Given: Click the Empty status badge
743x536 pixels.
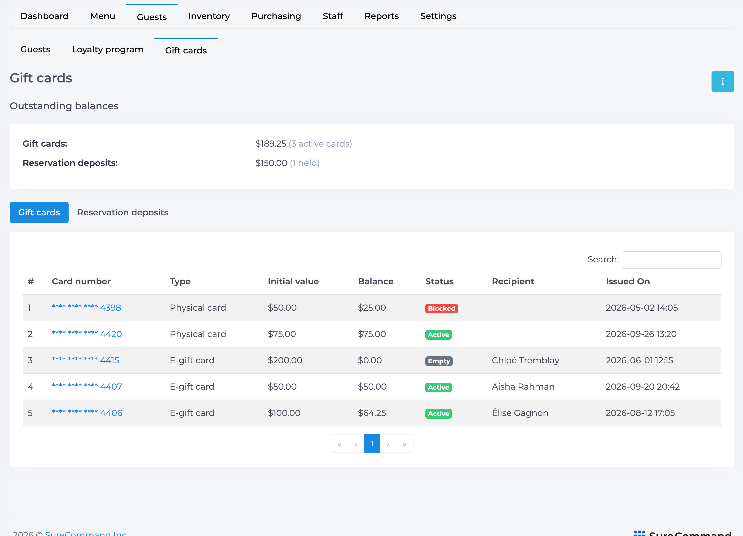Looking at the screenshot, I should coord(439,361).
